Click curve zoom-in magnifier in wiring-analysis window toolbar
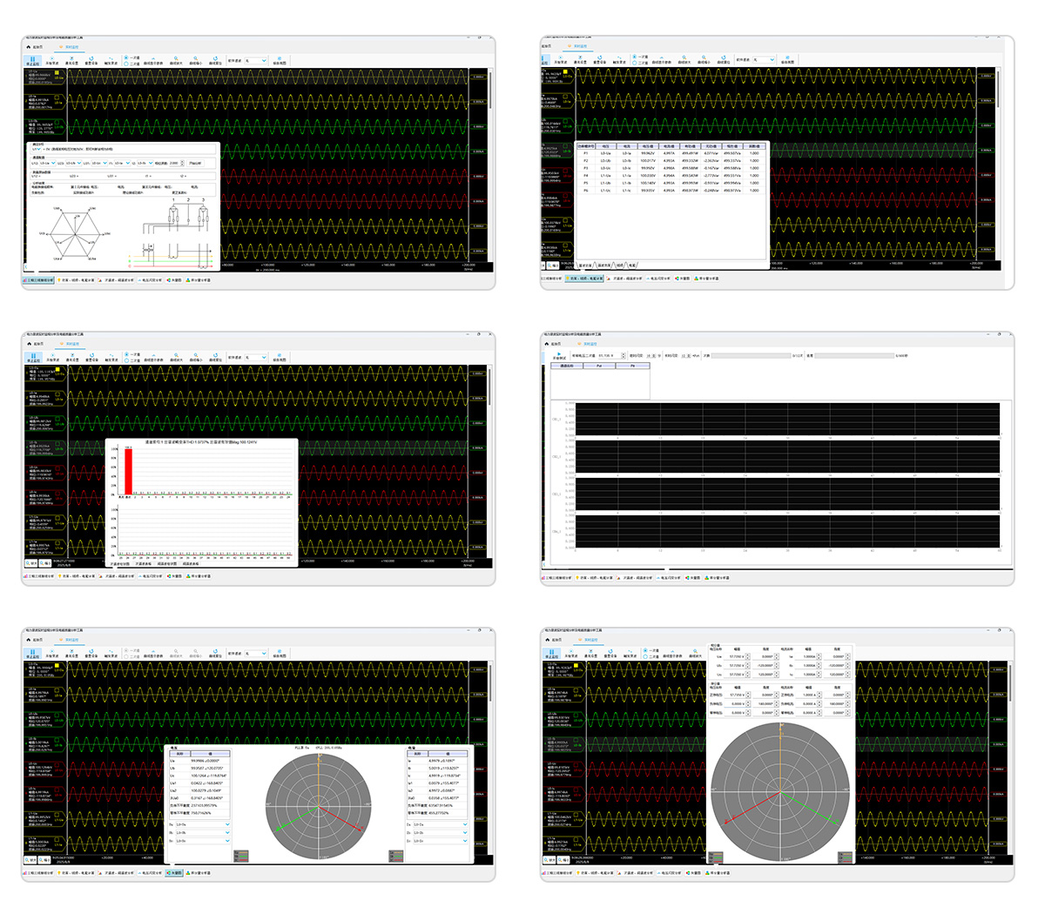 176,60
